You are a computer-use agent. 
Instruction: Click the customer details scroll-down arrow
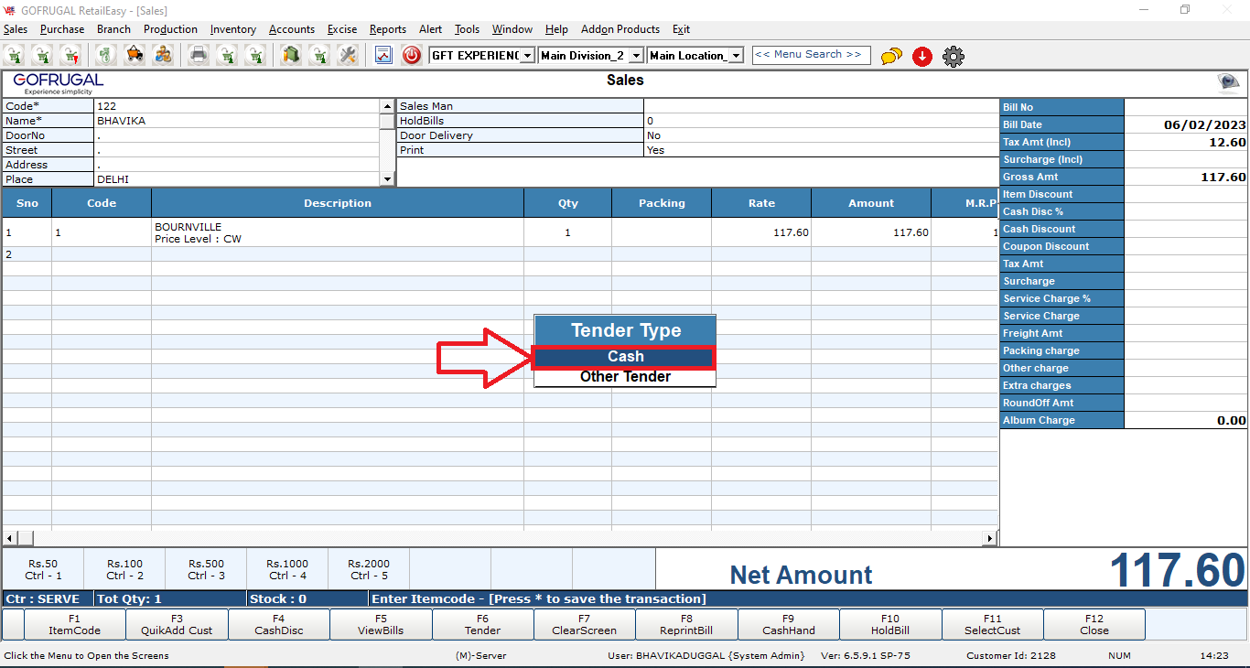coord(387,179)
